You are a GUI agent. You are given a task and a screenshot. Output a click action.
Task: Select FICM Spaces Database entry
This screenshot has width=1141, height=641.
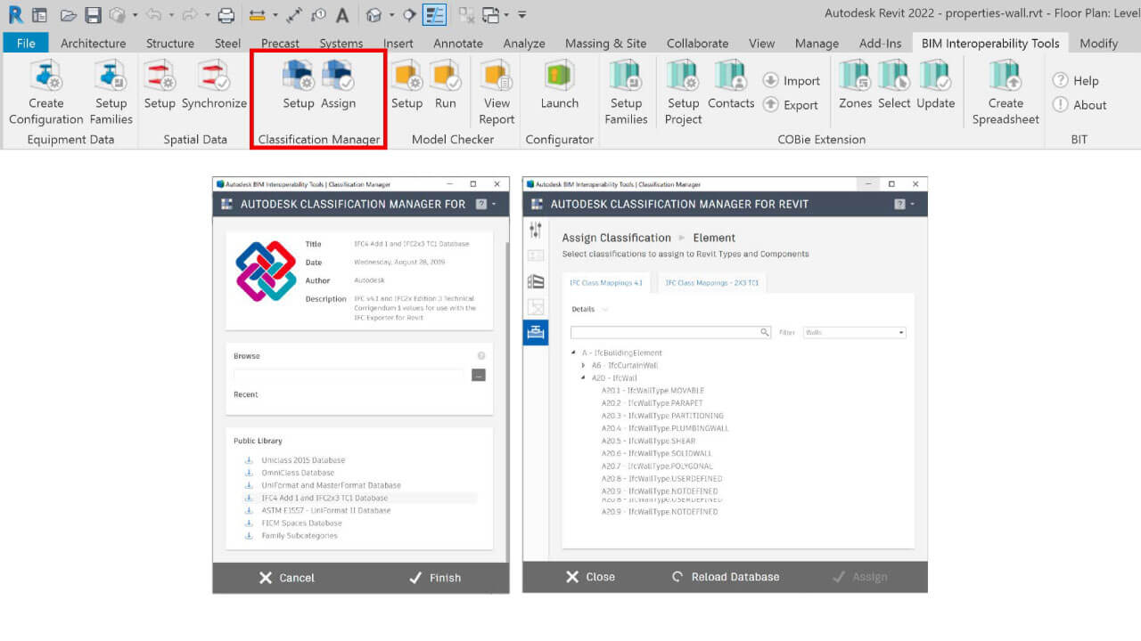[x=301, y=523]
